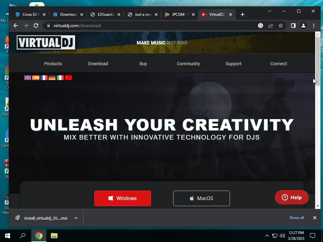Open the volume tray icon
The image size is (323, 242).
click(282, 236)
